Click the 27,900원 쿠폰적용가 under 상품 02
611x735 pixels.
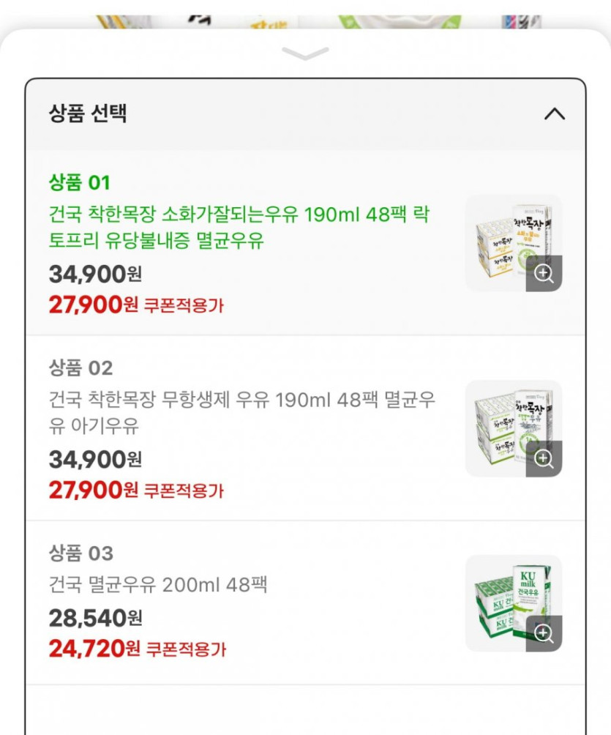coord(136,490)
